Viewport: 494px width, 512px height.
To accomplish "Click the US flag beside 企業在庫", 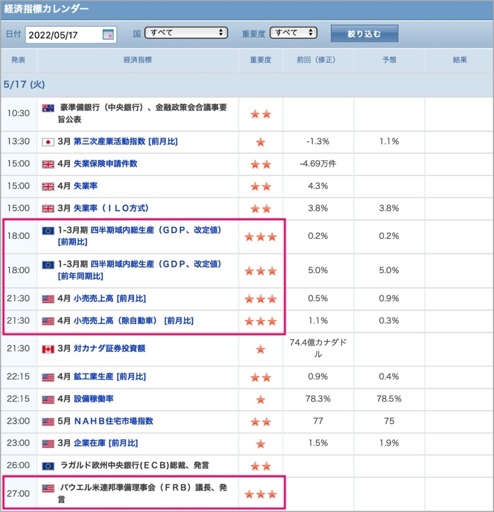I will [48, 444].
